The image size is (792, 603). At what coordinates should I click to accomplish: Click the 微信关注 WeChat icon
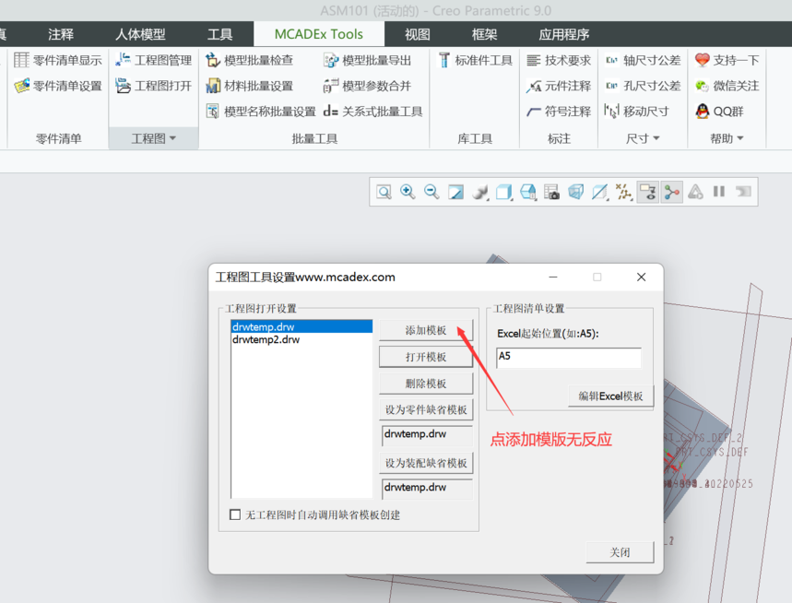point(702,86)
